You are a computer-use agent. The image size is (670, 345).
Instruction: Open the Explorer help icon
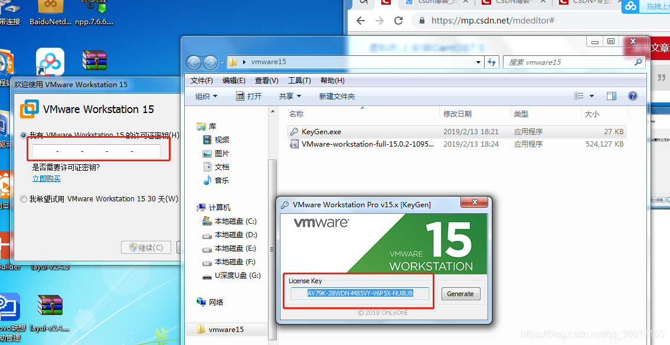pos(633,96)
